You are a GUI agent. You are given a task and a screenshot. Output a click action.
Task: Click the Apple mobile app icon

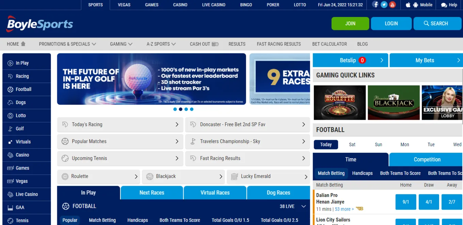click(x=408, y=5)
